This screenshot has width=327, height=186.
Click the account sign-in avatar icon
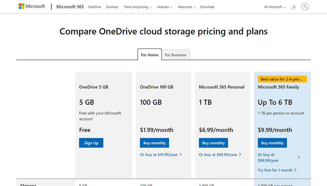click(305, 7)
